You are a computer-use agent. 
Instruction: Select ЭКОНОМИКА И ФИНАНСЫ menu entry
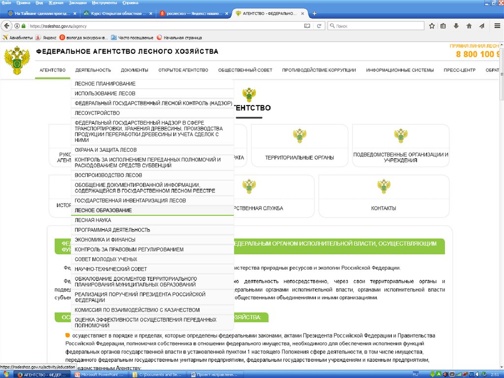coord(153,240)
